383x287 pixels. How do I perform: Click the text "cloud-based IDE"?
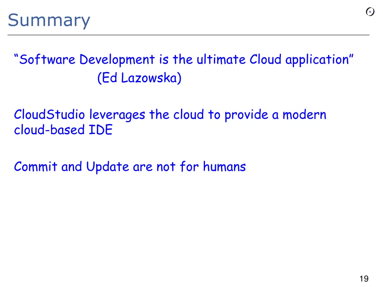pyautogui.click(x=63, y=130)
